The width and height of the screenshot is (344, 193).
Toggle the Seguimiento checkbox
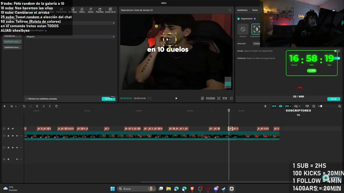click(x=238, y=19)
